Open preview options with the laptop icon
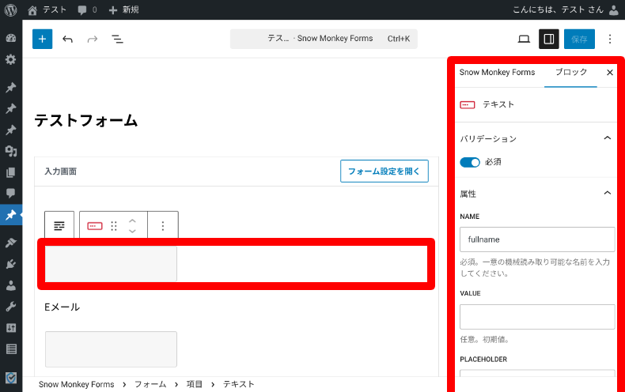Image resolution: width=625 pixels, height=392 pixels. pyautogui.click(x=524, y=39)
